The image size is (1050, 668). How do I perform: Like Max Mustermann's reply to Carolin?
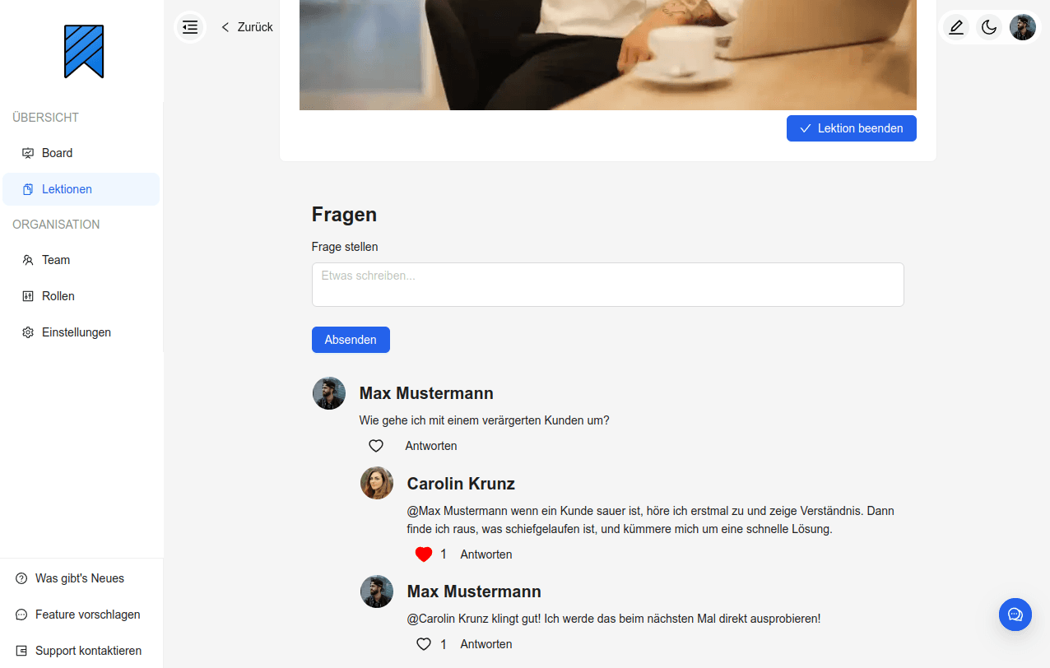424,644
